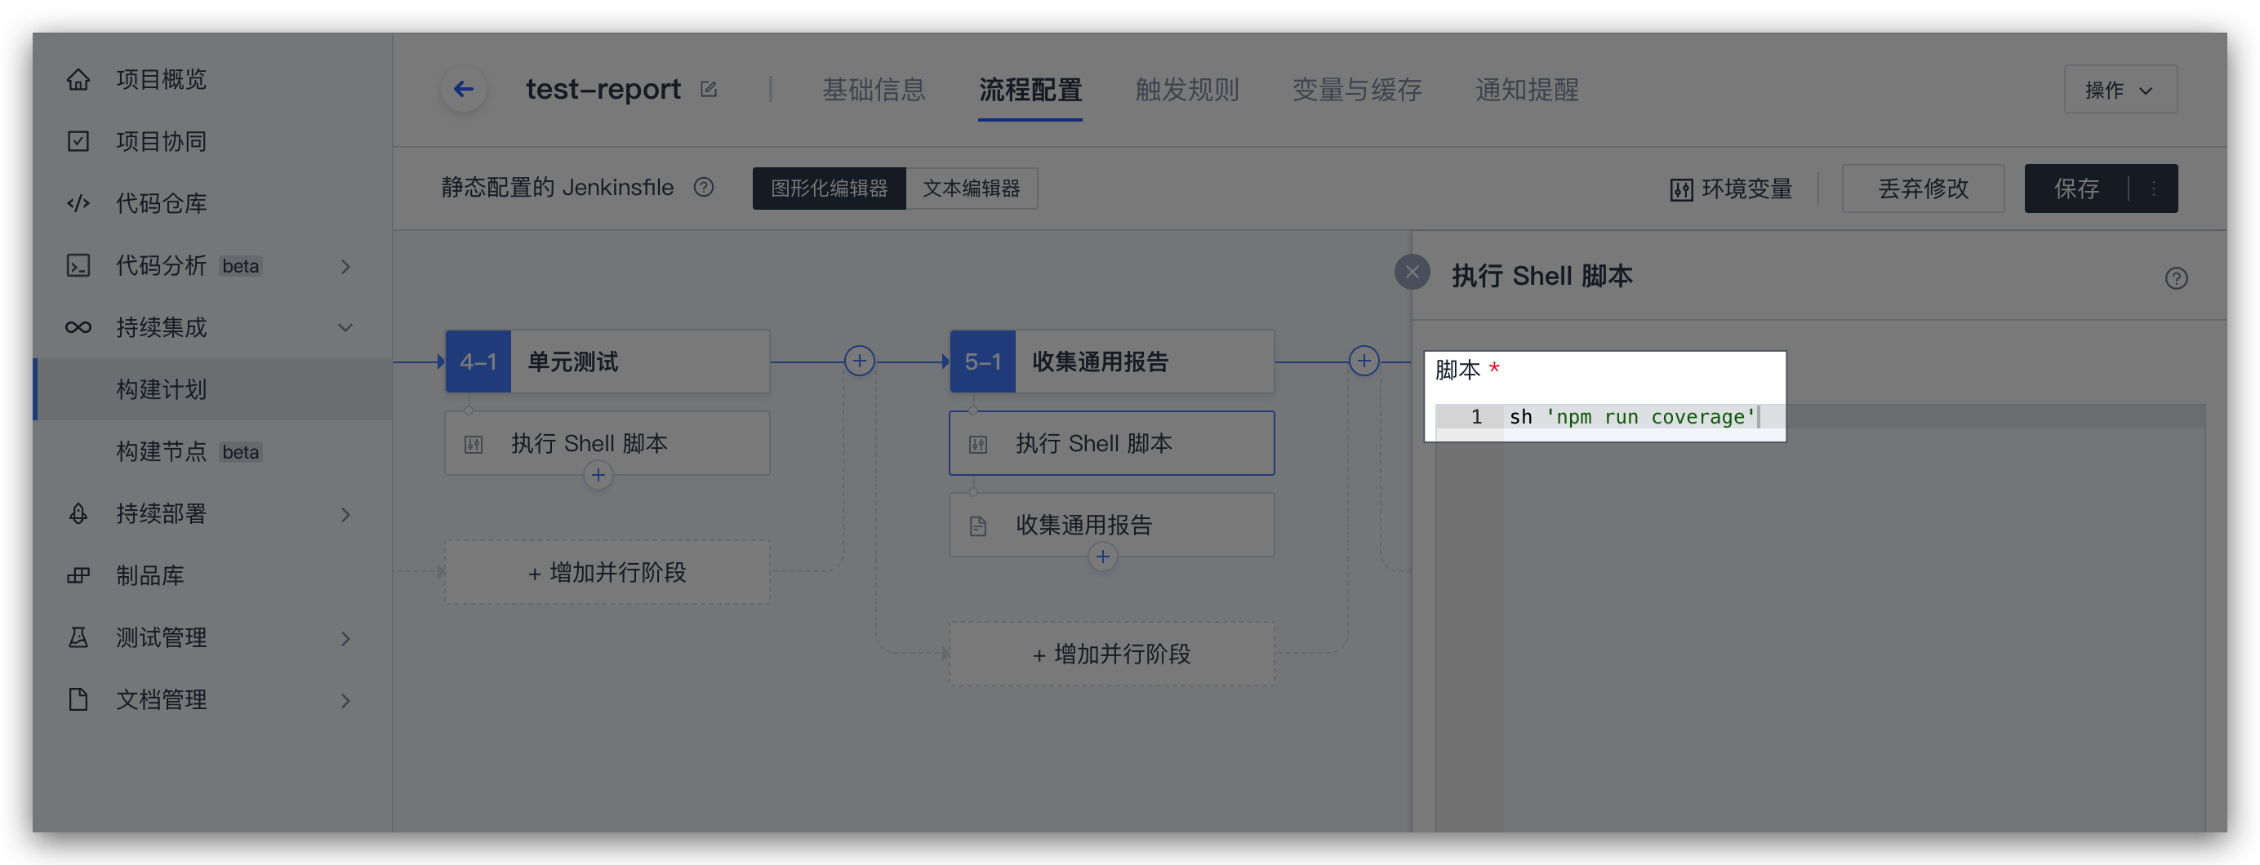Click the step icon in stage 5-1's Shell 脚本
Image resolution: width=2260 pixels, height=865 pixels.
(x=978, y=445)
